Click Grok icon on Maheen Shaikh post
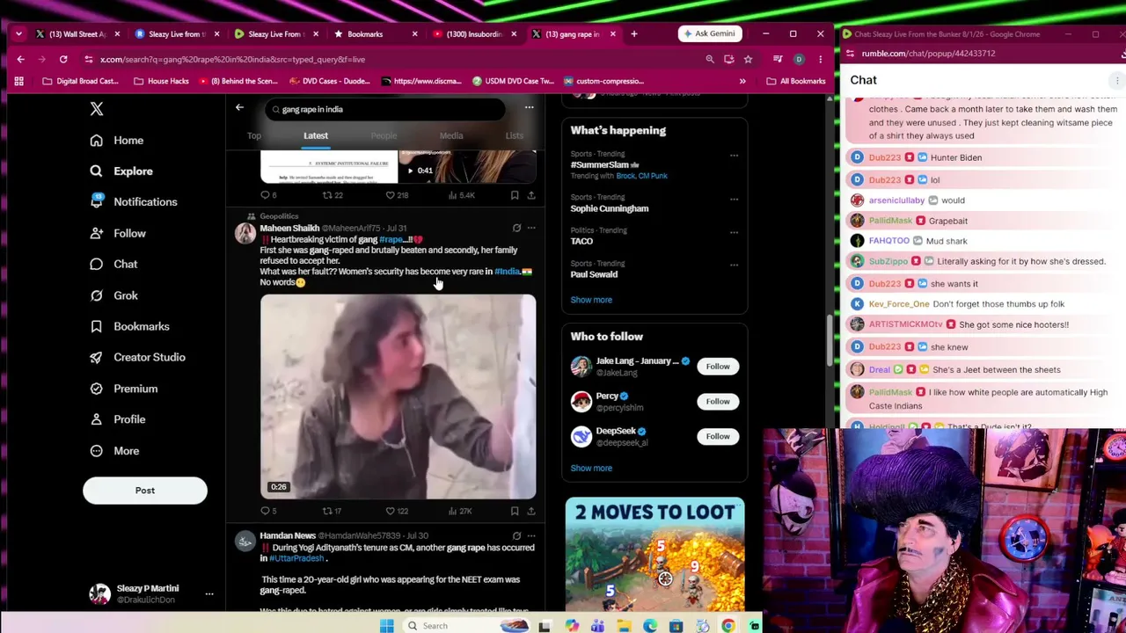This screenshot has height=633, width=1126. pyautogui.click(x=516, y=229)
